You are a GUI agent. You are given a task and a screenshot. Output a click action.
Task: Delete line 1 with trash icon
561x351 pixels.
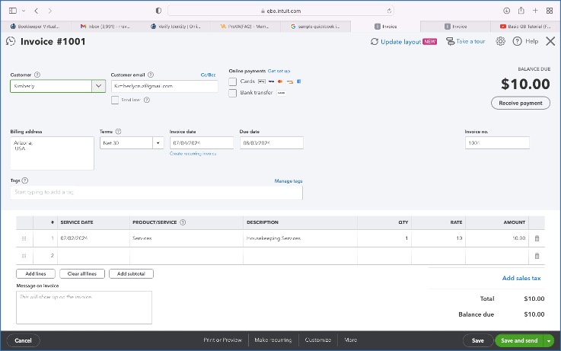click(x=537, y=238)
